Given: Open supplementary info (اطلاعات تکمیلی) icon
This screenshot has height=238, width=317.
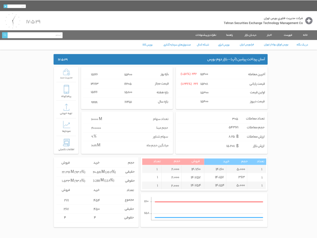Looking at the screenshot, I should pyautogui.click(x=66, y=143).
